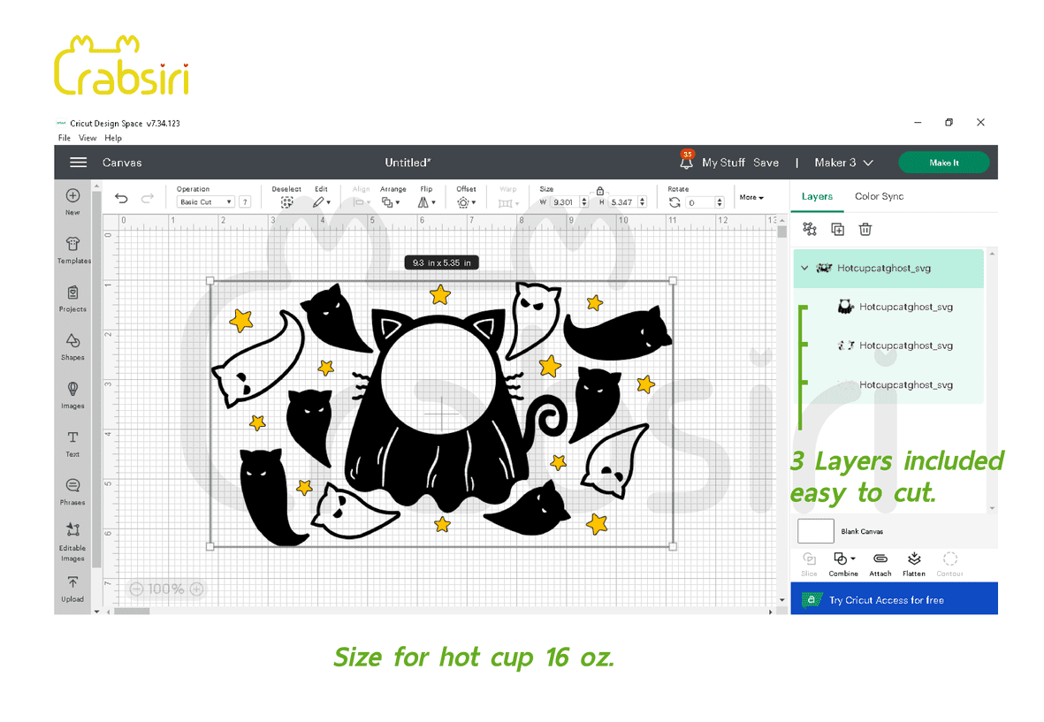Open the hamburger menu

[x=79, y=163]
